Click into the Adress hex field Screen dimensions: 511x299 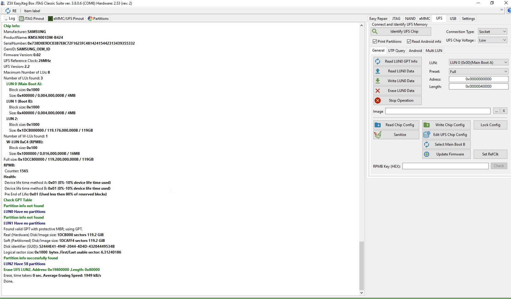479,79
